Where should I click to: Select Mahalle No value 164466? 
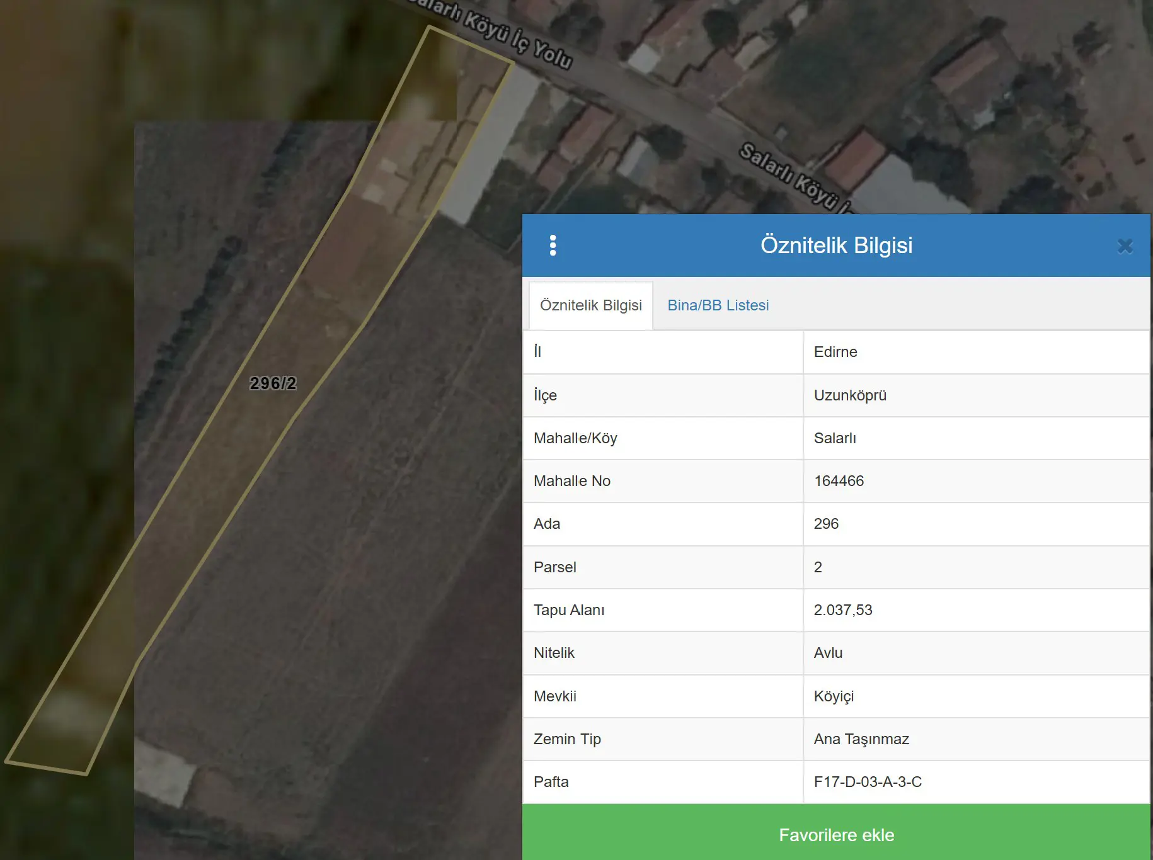pyautogui.click(x=839, y=481)
